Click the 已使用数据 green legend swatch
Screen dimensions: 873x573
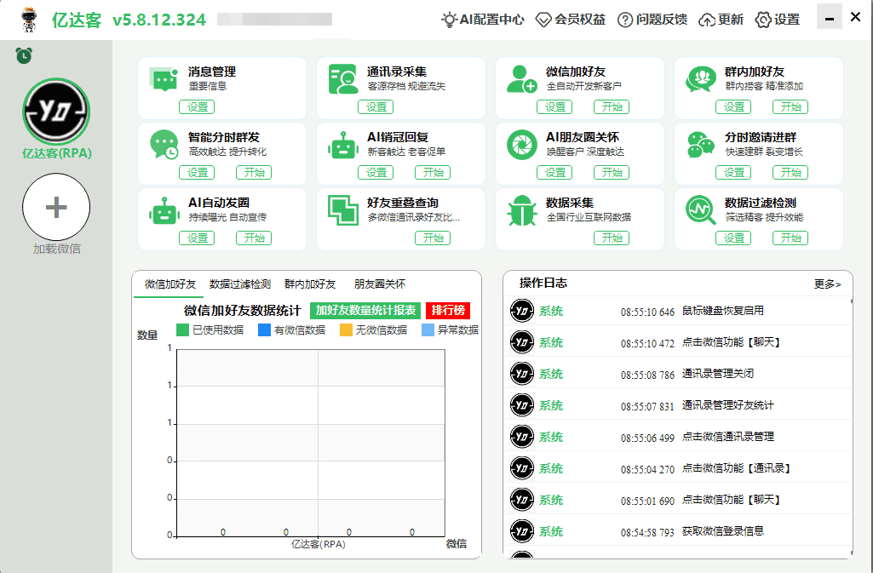[x=182, y=329]
